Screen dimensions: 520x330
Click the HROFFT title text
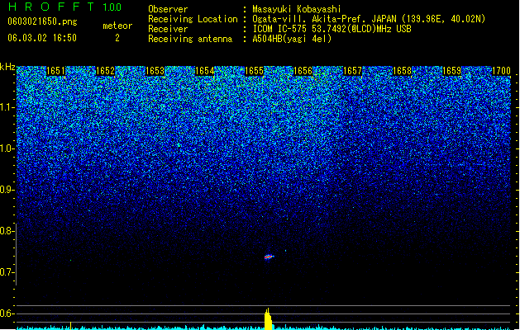coord(51,7)
